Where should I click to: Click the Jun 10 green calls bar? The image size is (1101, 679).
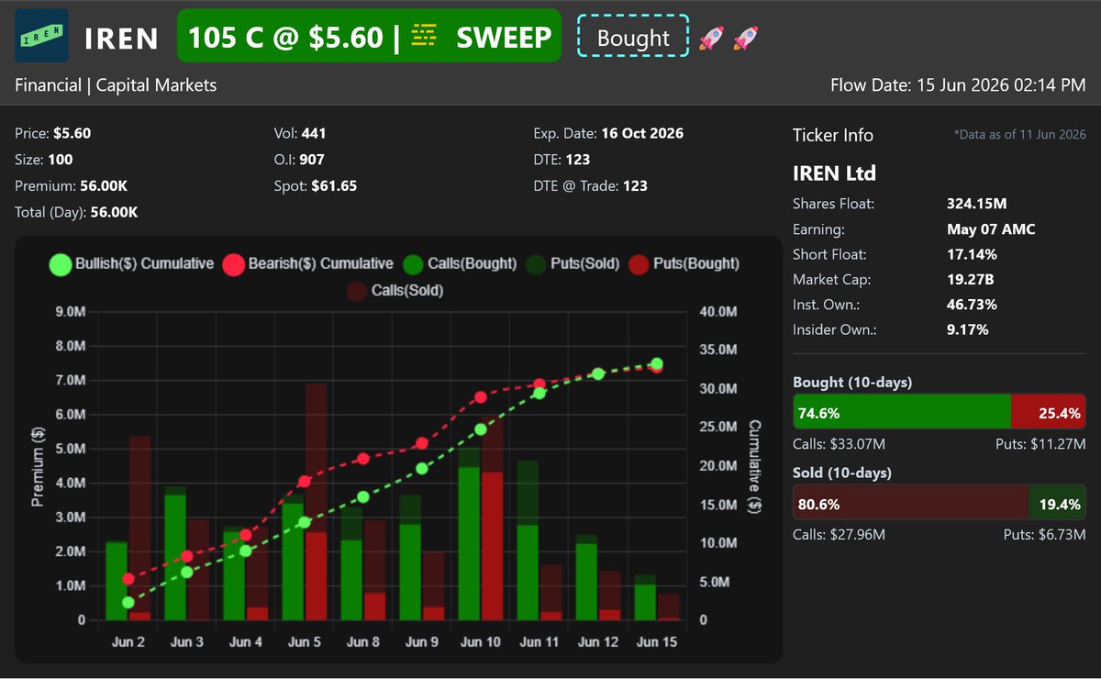click(x=468, y=543)
